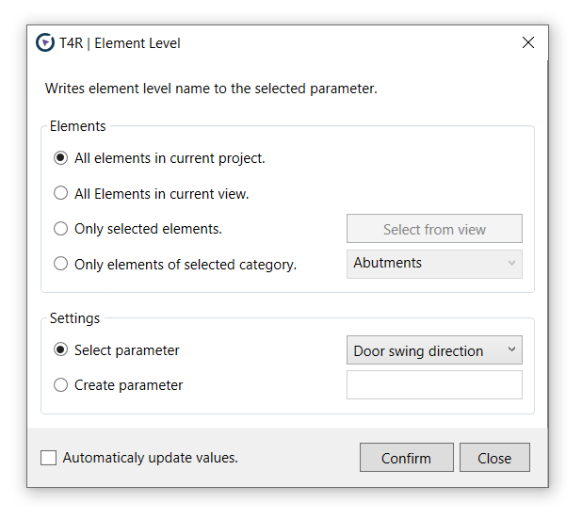The height and width of the screenshot is (519, 582).
Task: Select the 'Select parameter' radio button
Action: coord(60,349)
